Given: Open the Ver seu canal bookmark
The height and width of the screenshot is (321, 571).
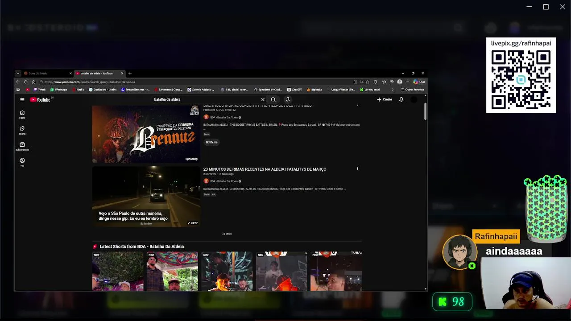Looking at the screenshot, I should [370, 90].
